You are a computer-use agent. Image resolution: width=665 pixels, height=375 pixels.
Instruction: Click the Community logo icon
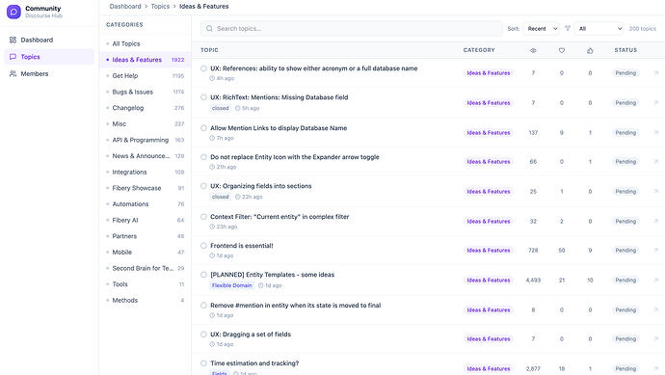coord(13,12)
